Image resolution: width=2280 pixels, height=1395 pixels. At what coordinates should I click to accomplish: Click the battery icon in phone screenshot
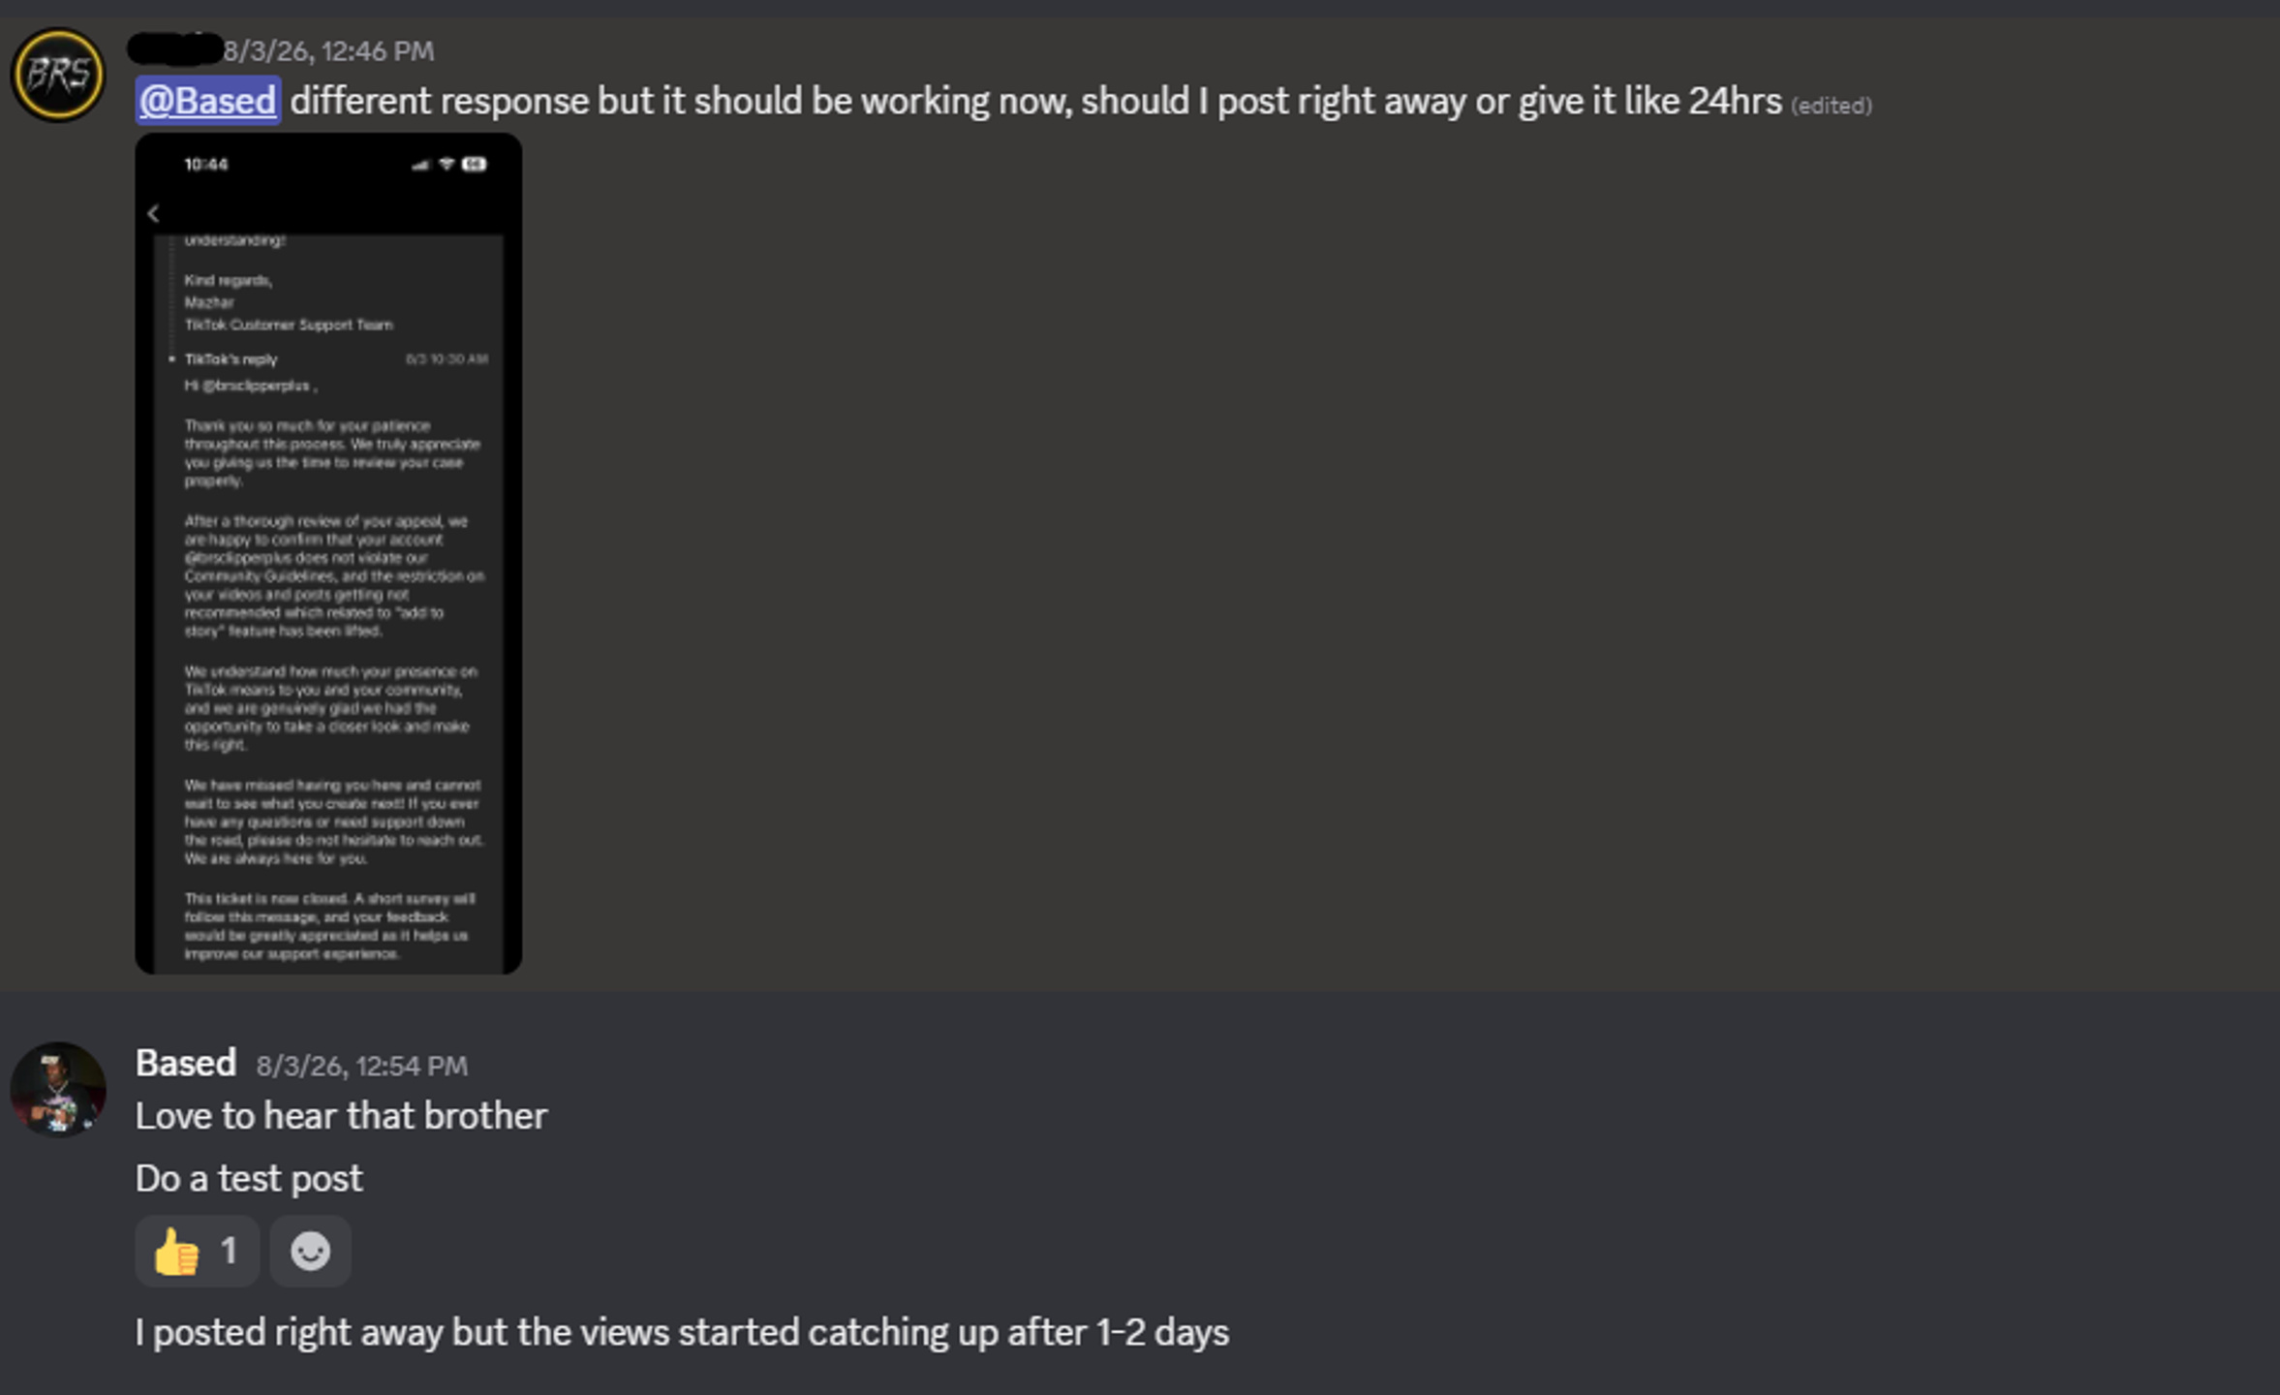click(475, 165)
